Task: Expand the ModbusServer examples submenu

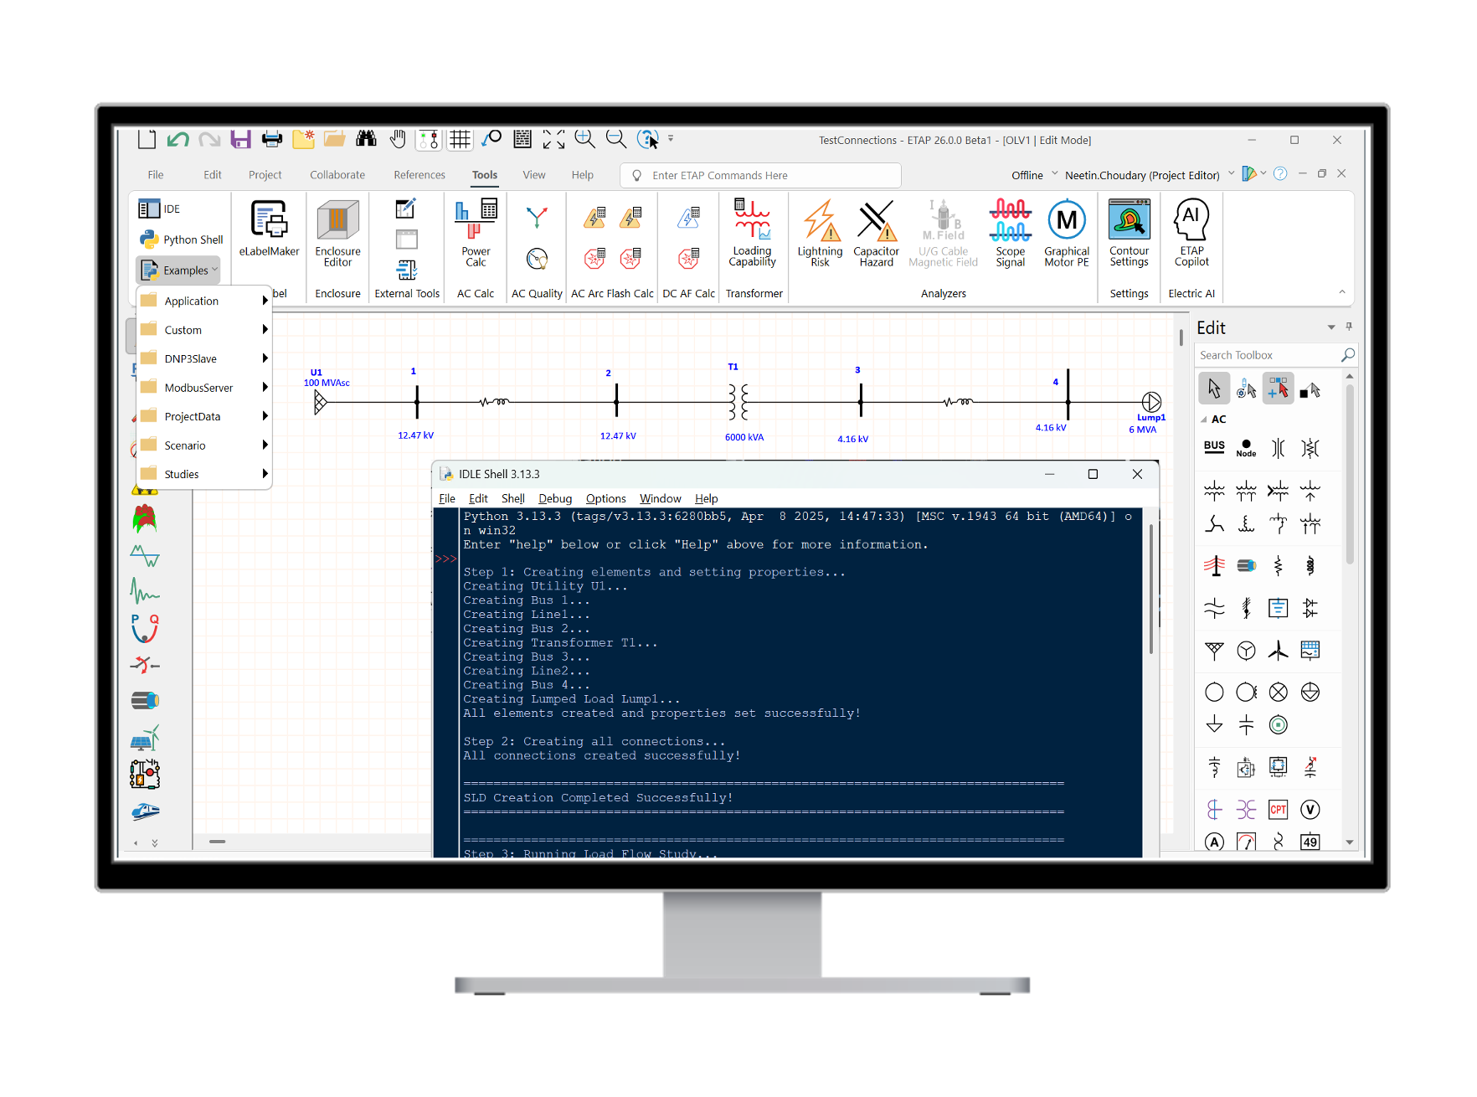Action: pyautogui.click(x=204, y=388)
